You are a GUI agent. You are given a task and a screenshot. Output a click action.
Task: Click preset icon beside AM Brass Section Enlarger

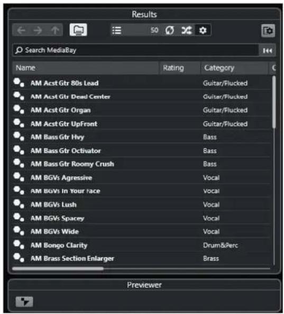pos(19,258)
